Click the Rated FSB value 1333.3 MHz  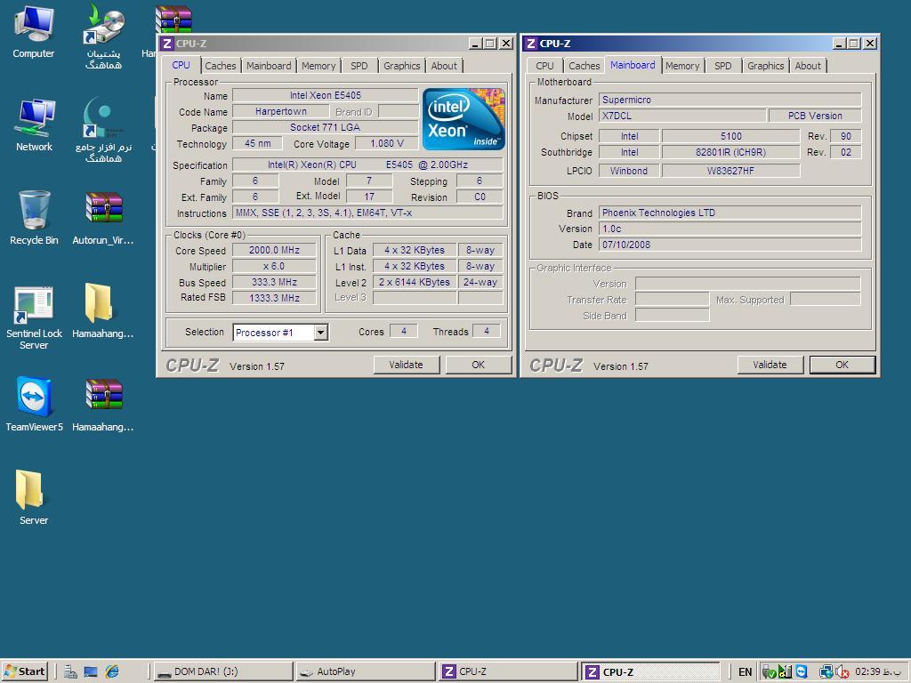point(274,298)
